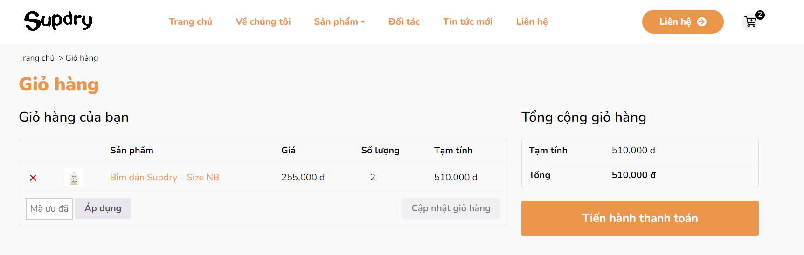Screen dimensions: 804x255
Task: Click the quantity field showing 2
Action: 373,178
